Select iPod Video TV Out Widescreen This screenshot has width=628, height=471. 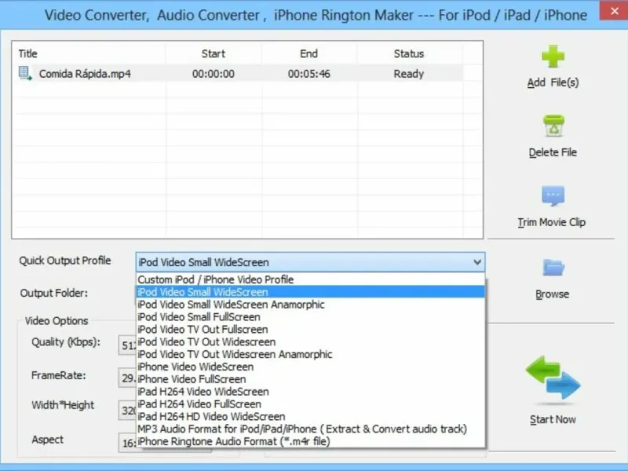click(x=310, y=341)
